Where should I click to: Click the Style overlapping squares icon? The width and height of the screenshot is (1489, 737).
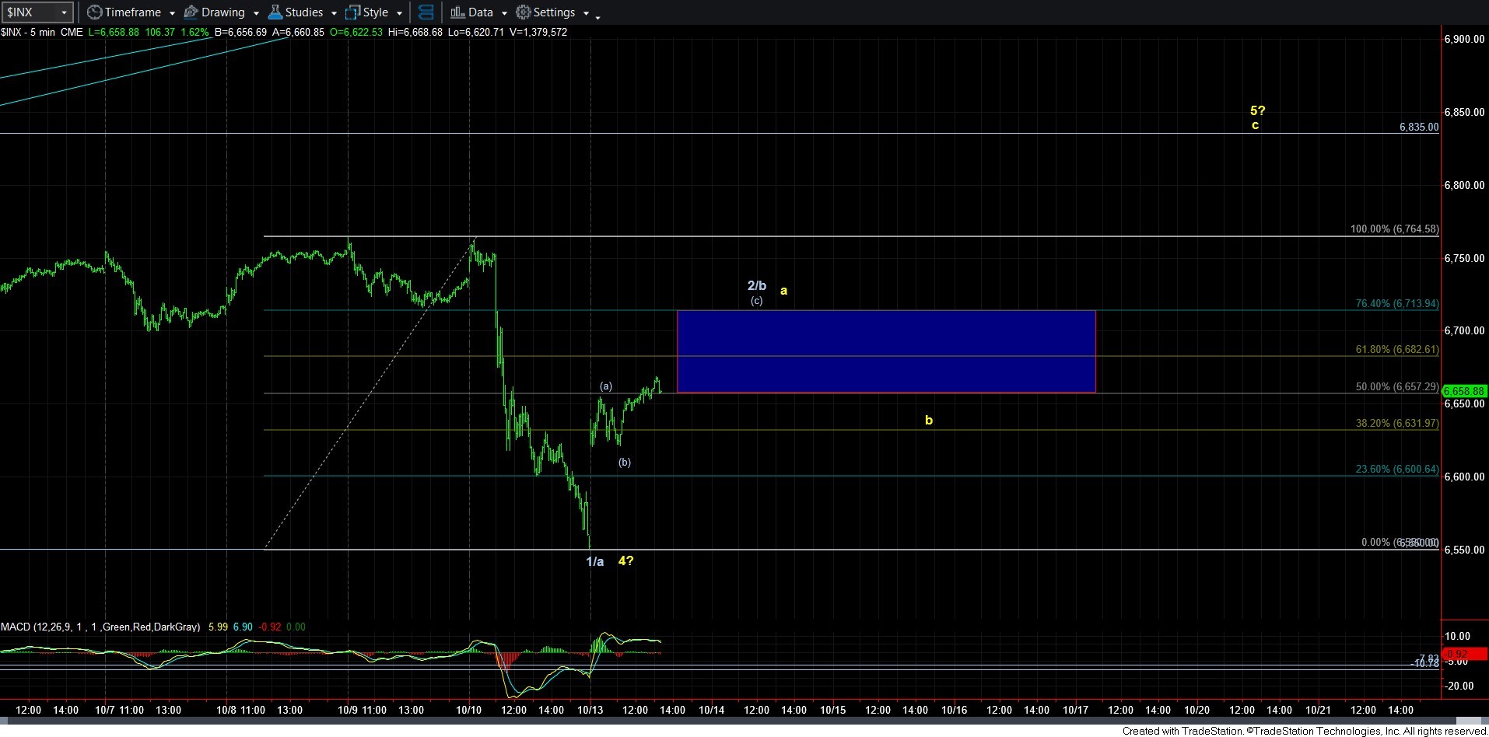point(352,12)
